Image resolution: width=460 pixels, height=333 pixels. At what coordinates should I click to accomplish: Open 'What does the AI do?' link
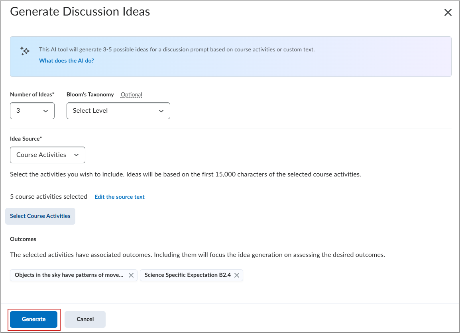click(x=67, y=60)
